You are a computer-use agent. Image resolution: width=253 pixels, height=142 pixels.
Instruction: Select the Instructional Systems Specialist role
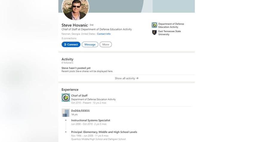click(90, 120)
